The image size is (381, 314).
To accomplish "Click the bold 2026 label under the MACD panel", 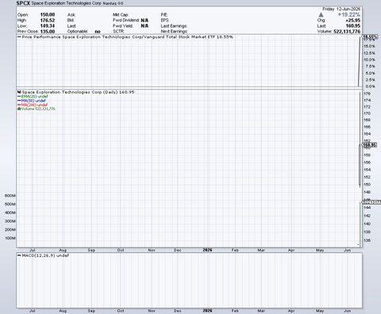I will [x=207, y=311].
